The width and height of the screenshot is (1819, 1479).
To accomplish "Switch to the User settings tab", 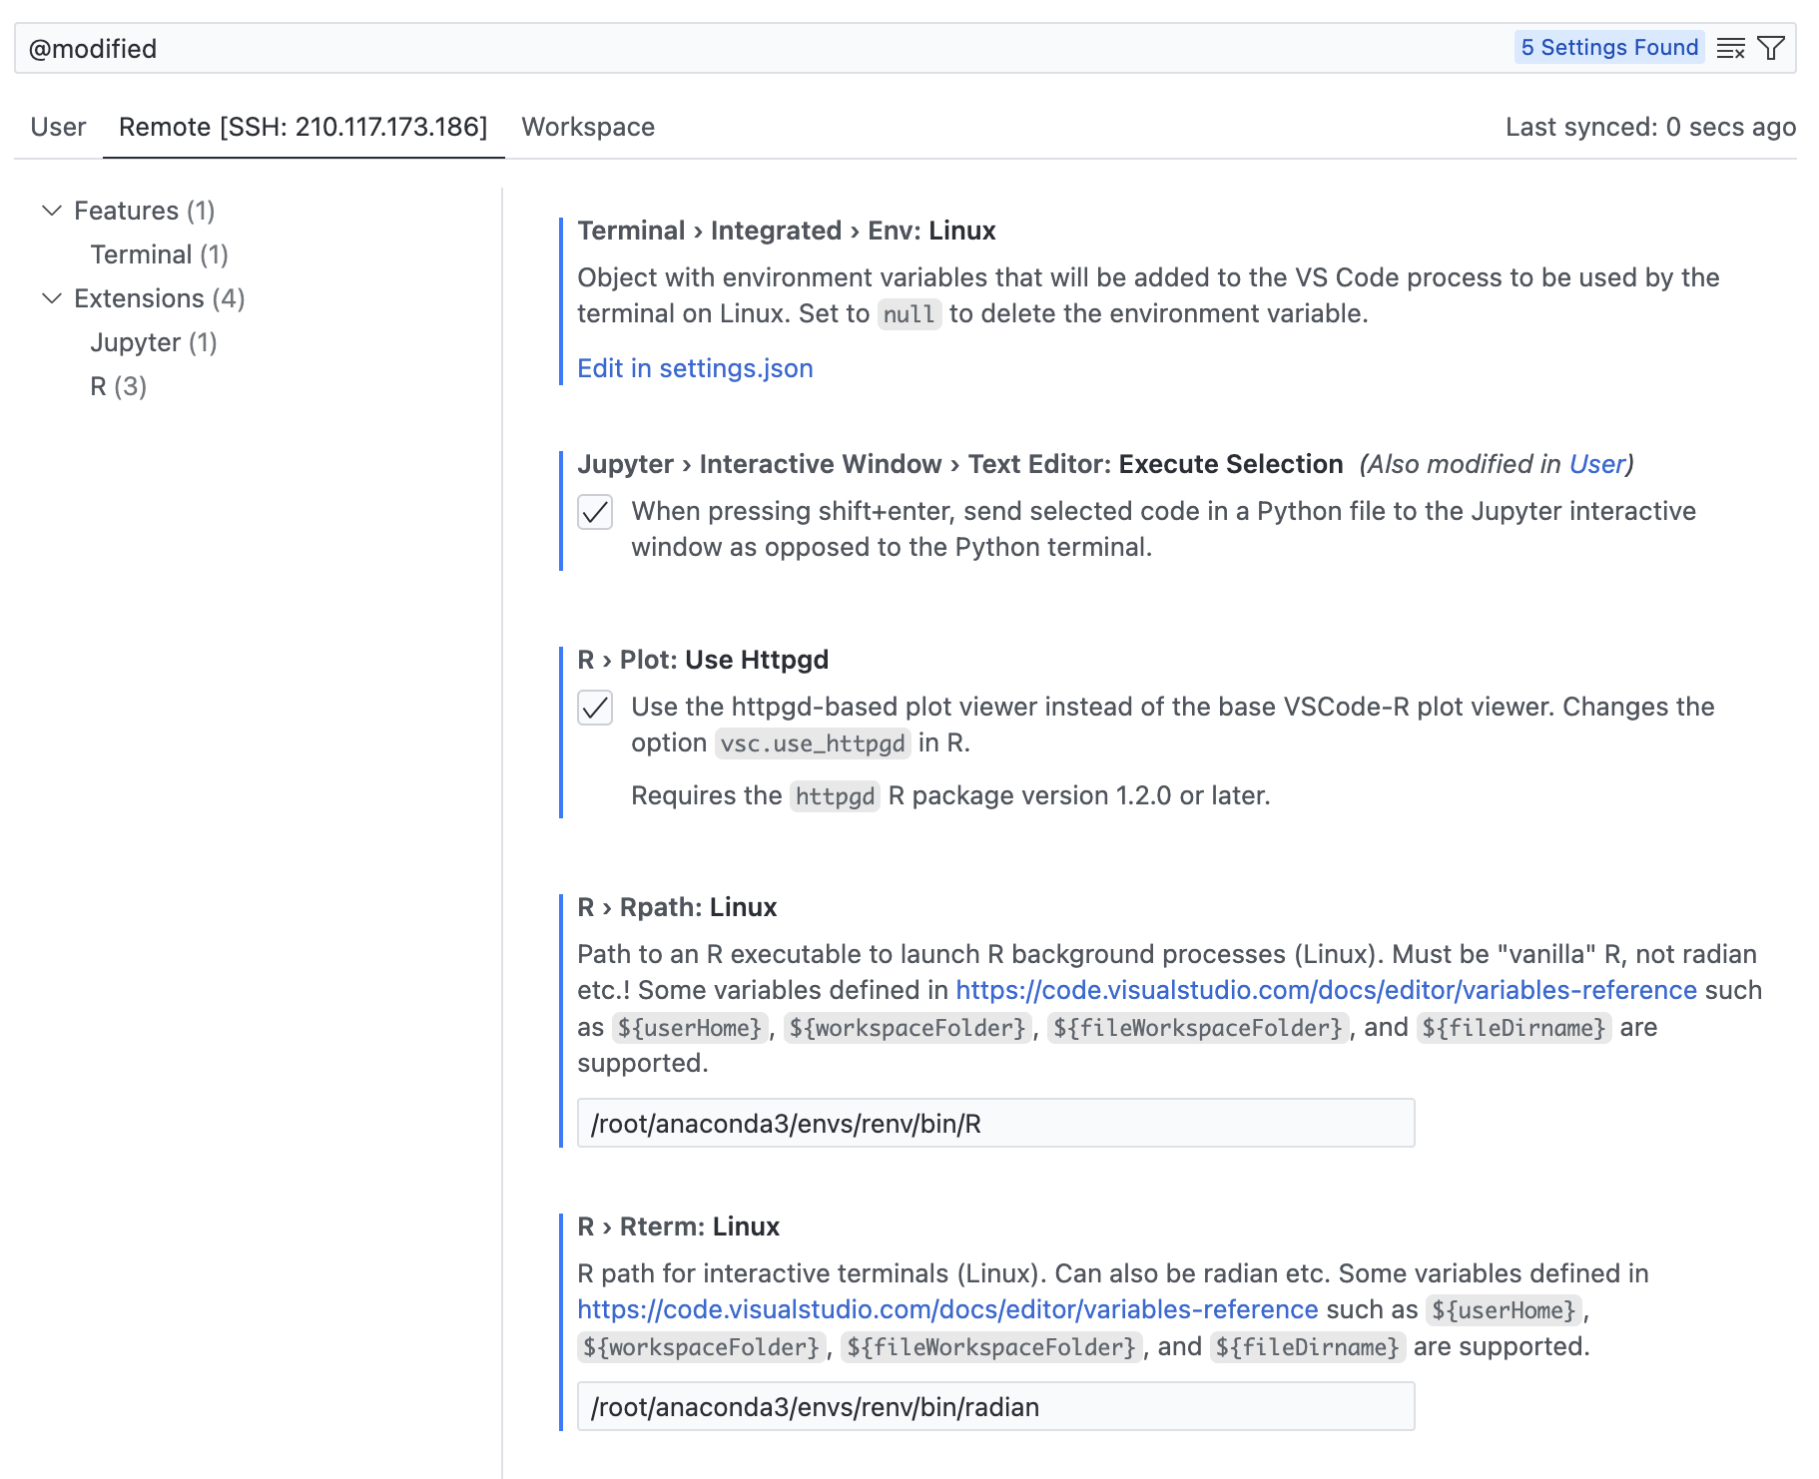I will 58,127.
